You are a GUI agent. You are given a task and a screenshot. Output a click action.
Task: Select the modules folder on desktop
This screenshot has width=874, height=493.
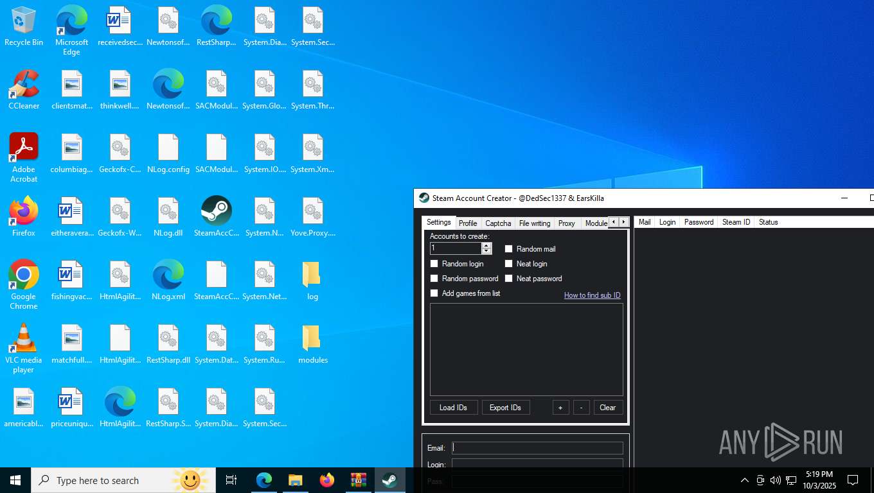coord(313,344)
